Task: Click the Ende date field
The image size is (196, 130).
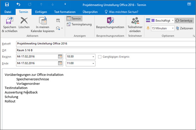Action: (x=37, y=63)
